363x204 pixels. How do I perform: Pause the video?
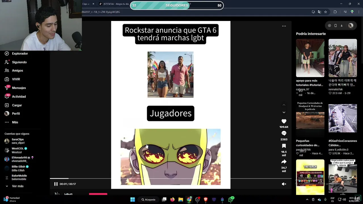point(56,184)
